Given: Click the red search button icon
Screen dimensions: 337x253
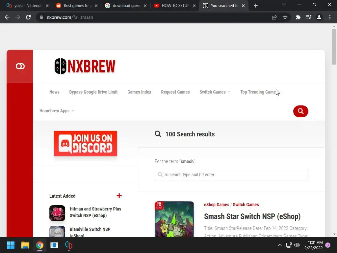Looking at the screenshot, I should (x=300, y=111).
